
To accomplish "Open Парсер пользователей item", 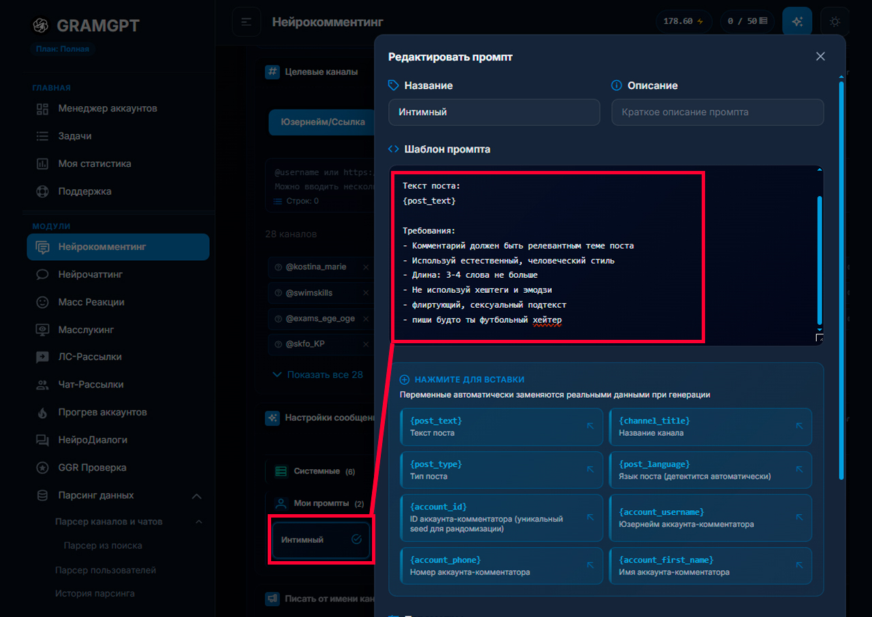I will tap(106, 570).
